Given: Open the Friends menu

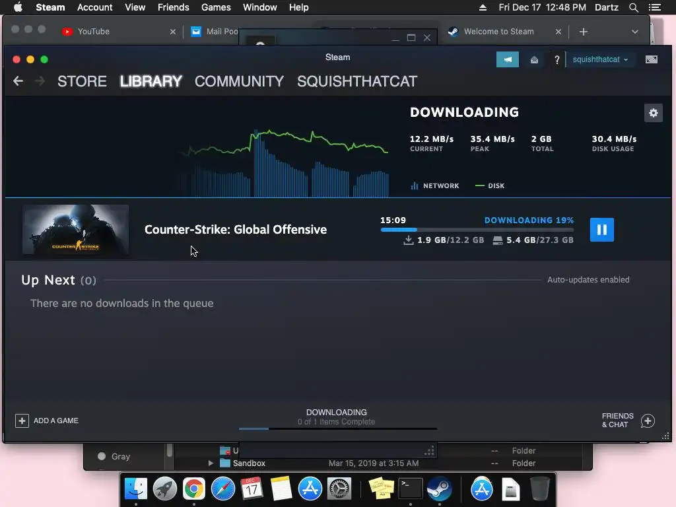Looking at the screenshot, I should point(174,7).
